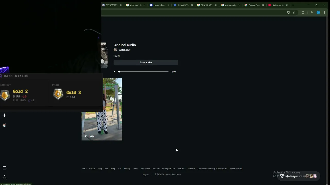Open the Also from Meta apps icon
The width and height of the screenshot is (330, 185).
pyautogui.click(x=4, y=178)
